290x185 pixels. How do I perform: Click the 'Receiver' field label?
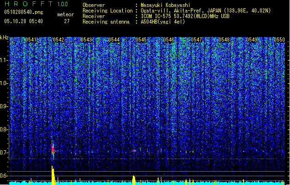click(94, 16)
